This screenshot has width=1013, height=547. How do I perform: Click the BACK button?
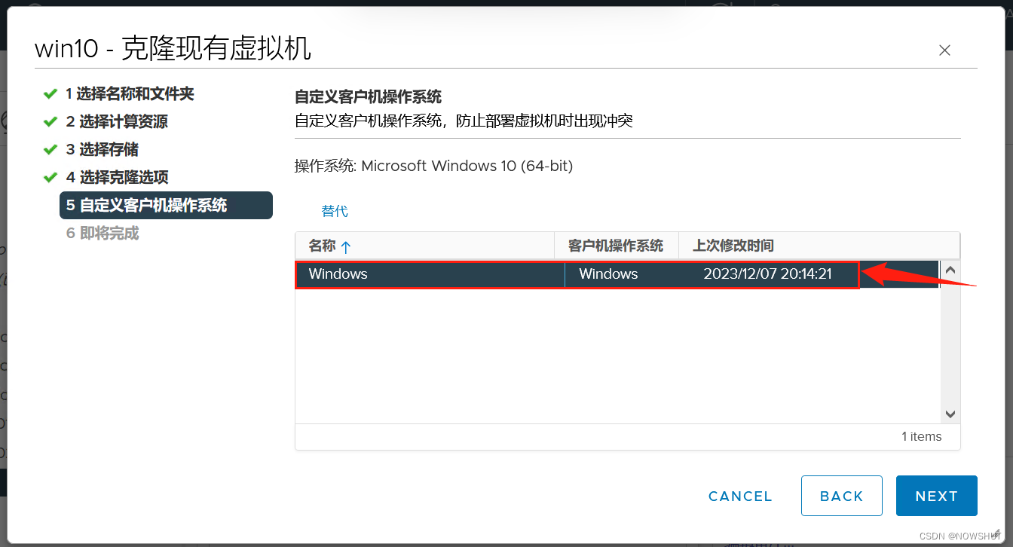(841, 496)
